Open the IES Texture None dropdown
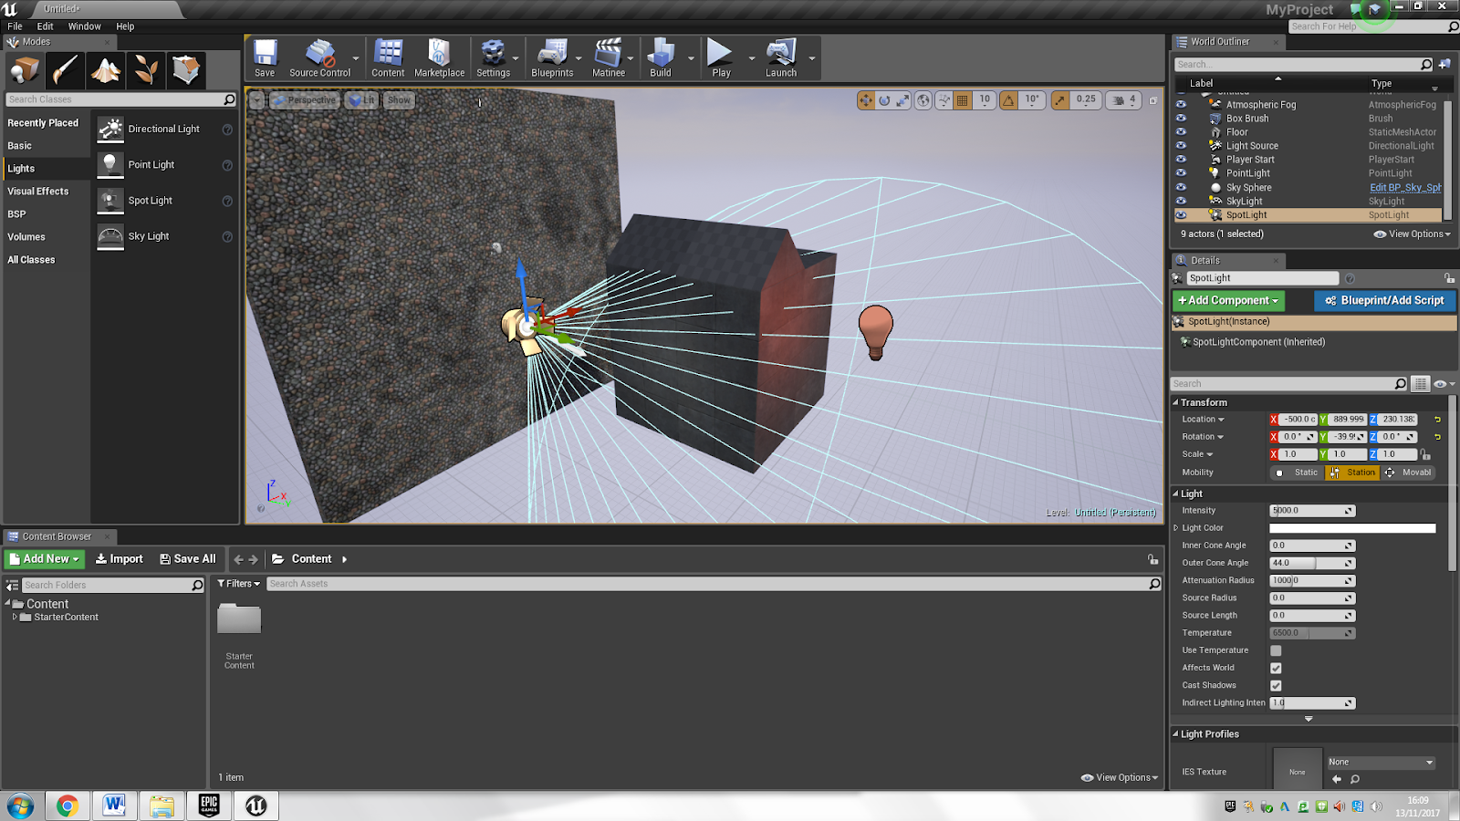Screen dimensions: 1460x821 (1381, 762)
